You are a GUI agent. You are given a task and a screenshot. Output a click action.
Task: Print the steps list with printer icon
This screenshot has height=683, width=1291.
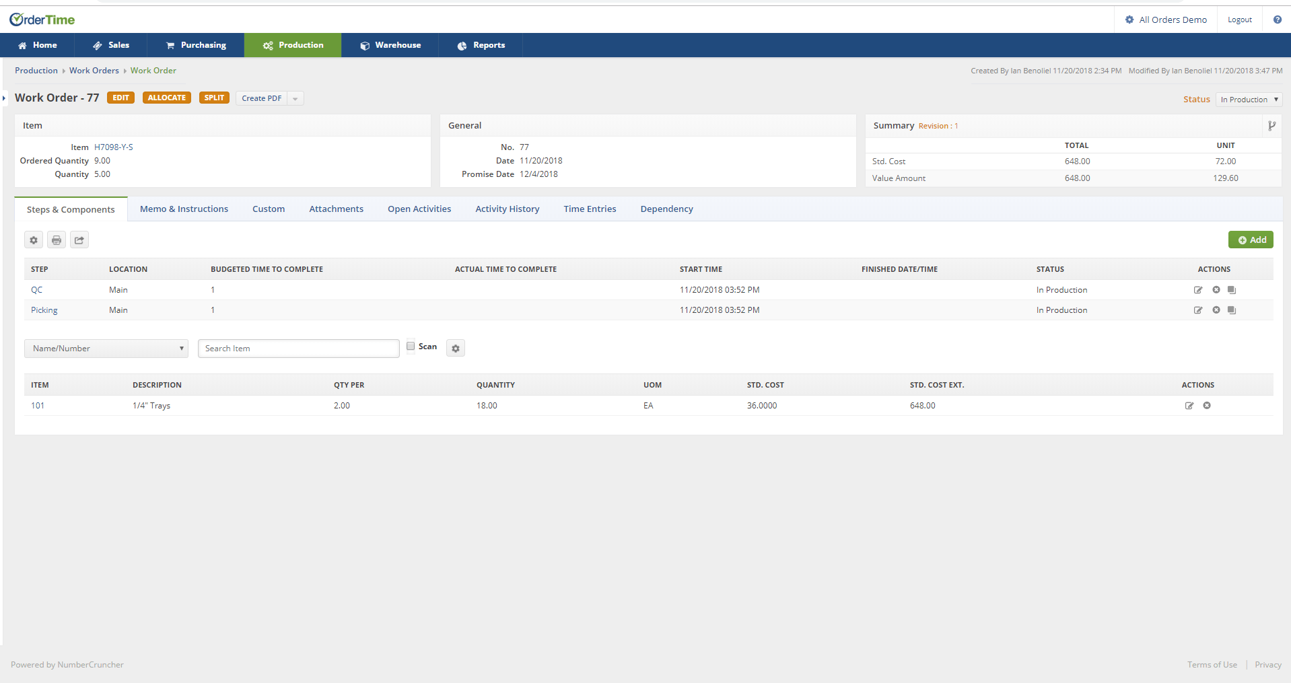(57, 240)
